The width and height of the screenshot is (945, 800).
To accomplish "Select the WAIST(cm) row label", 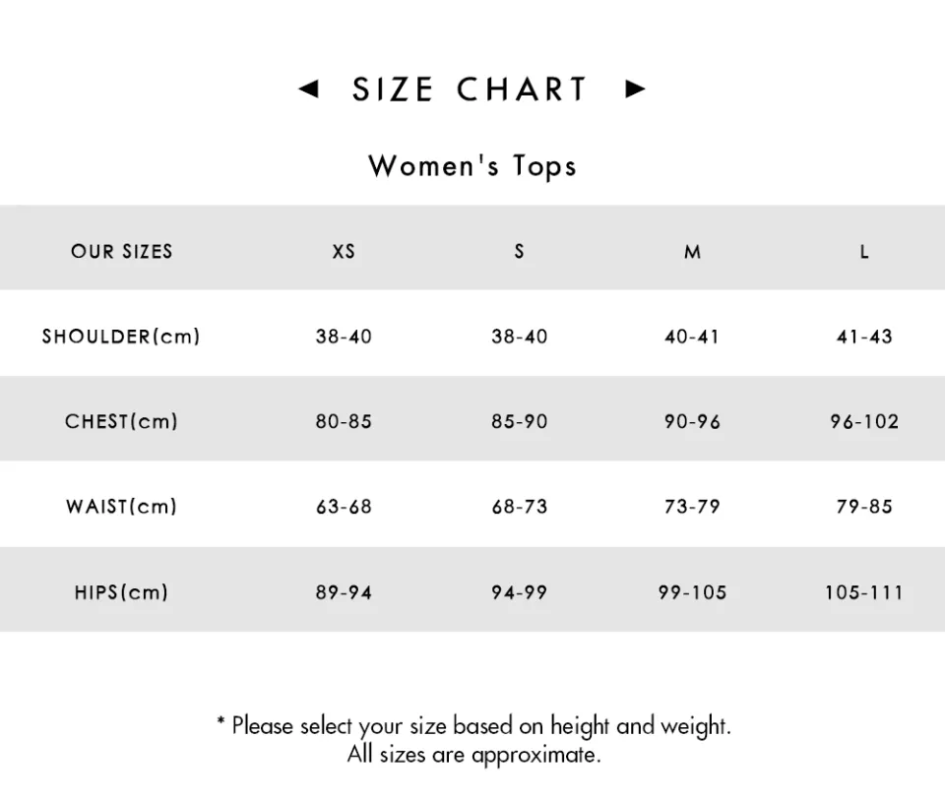I will (x=121, y=507).
